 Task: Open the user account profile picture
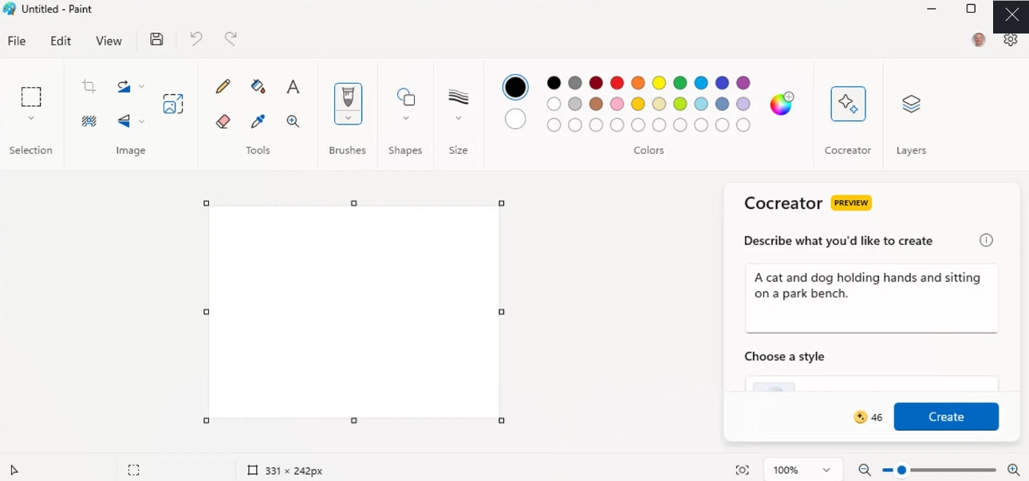click(x=980, y=40)
